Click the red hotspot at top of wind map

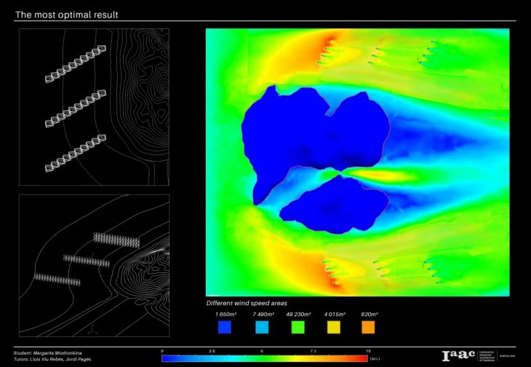point(331,42)
